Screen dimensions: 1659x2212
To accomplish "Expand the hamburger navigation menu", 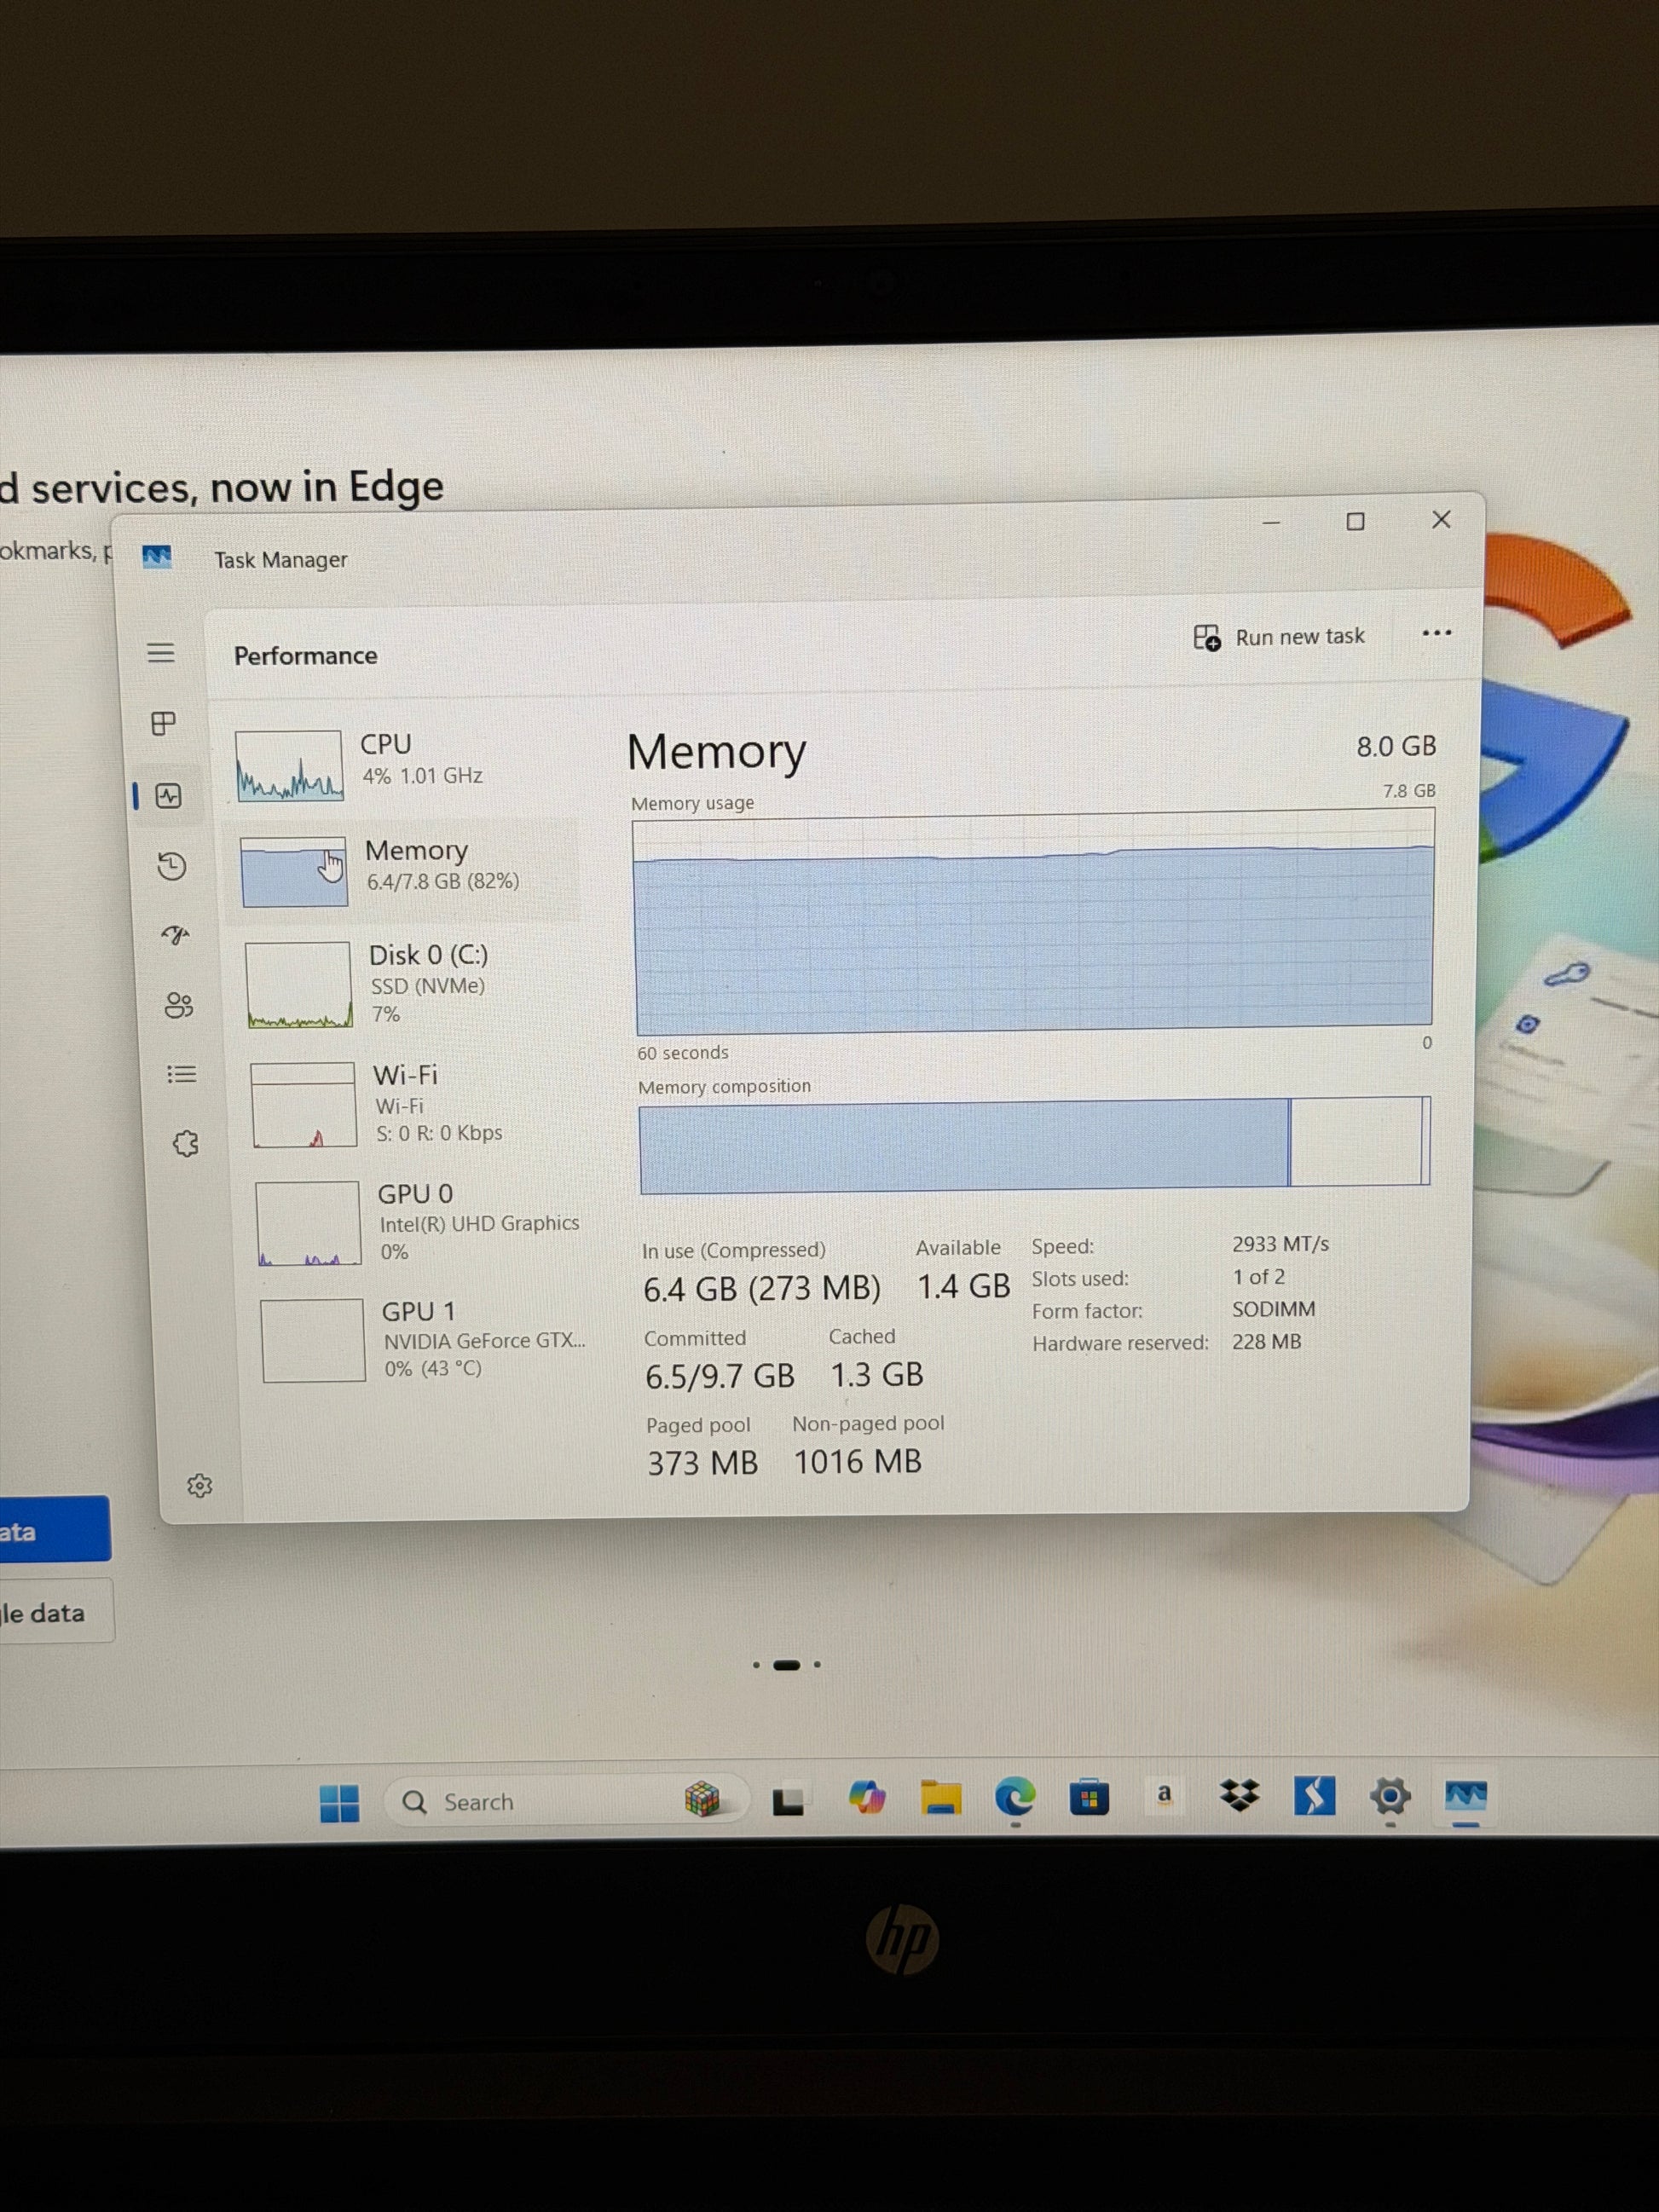I will pos(161,653).
